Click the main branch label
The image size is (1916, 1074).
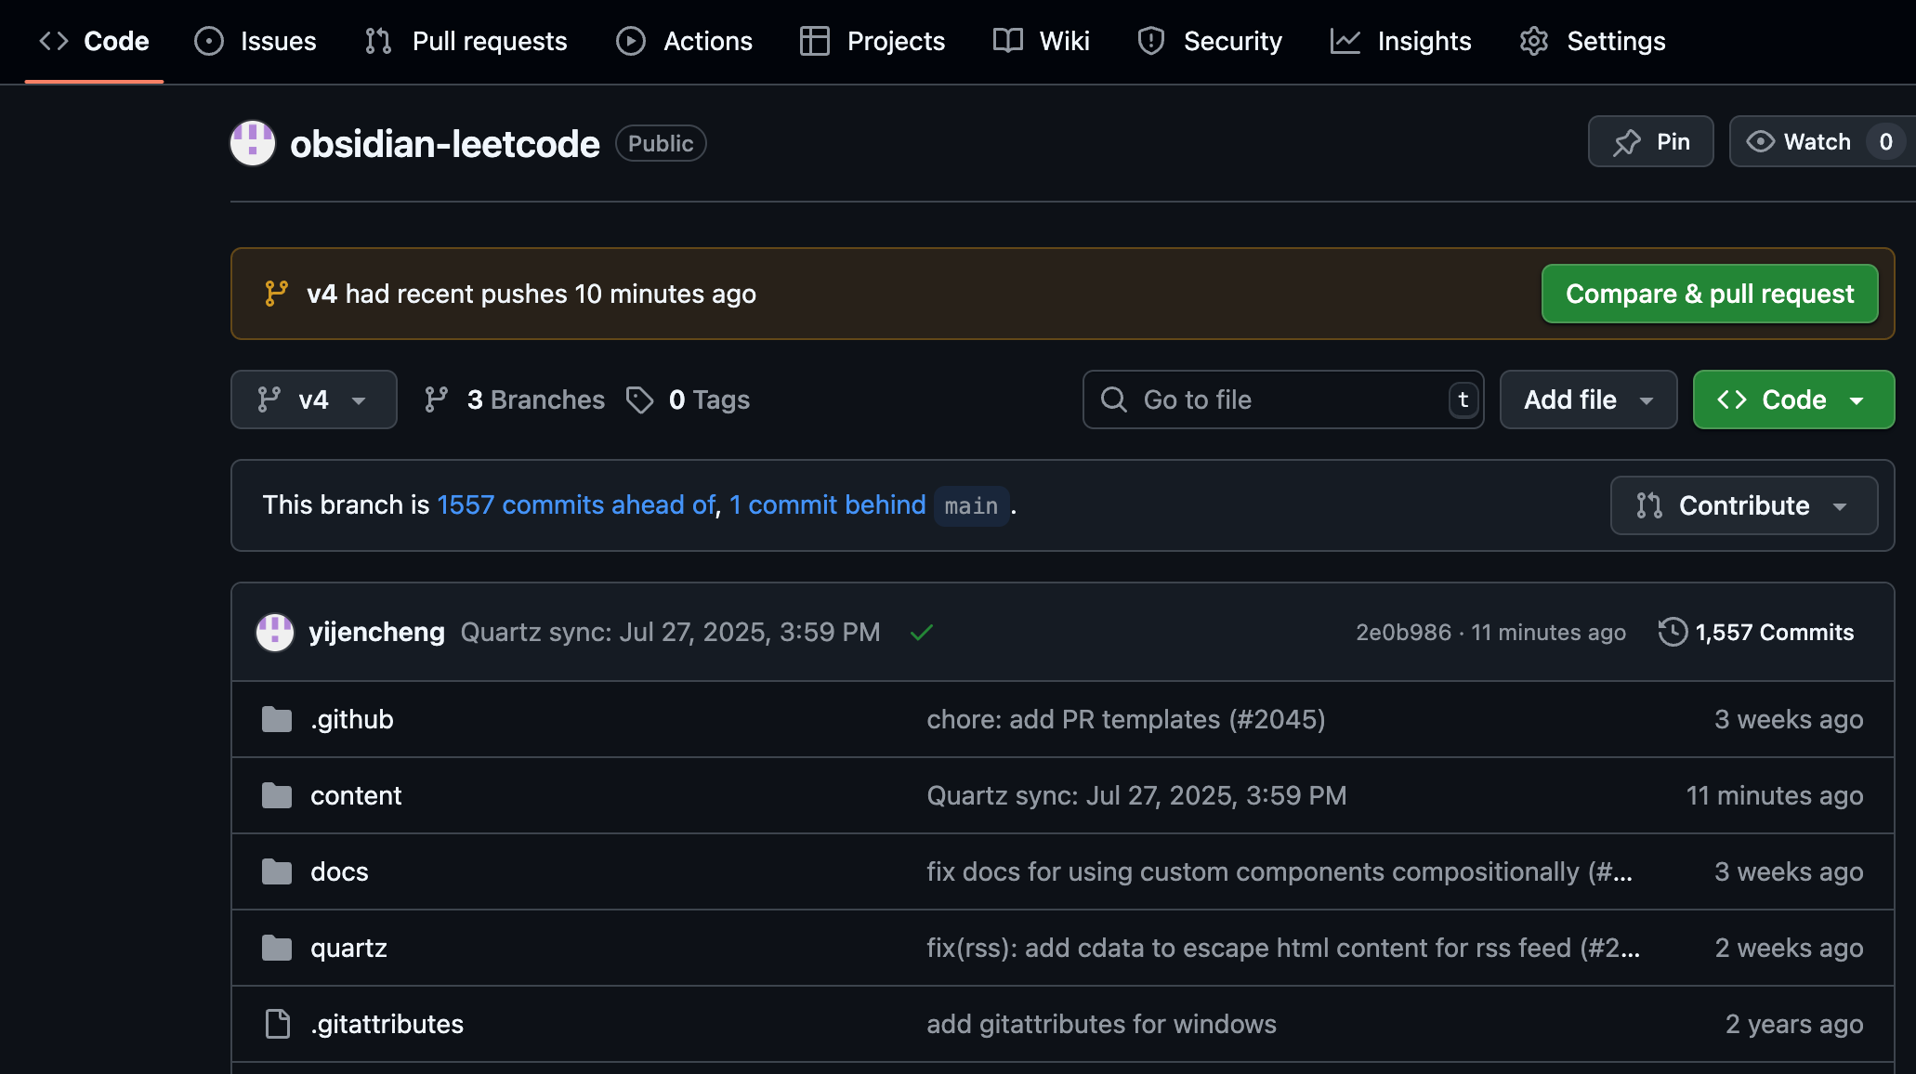click(x=971, y=505)
